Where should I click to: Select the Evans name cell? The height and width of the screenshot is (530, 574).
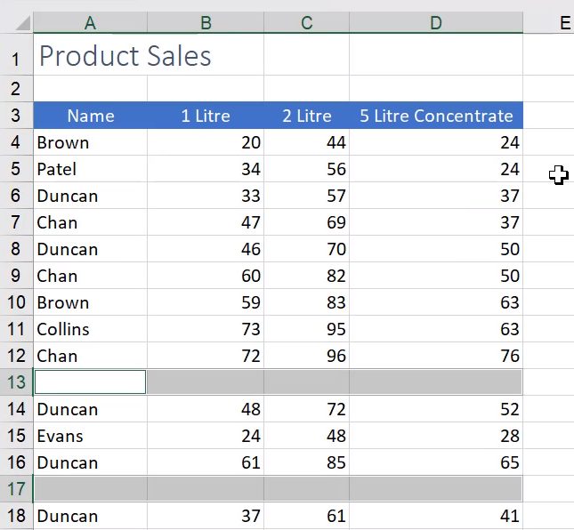(x=91, y=436)
